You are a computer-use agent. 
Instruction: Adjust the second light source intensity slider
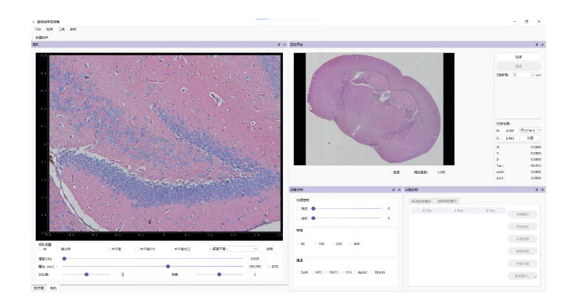coord(347,218)
